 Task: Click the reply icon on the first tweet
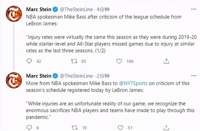[30, 61]
